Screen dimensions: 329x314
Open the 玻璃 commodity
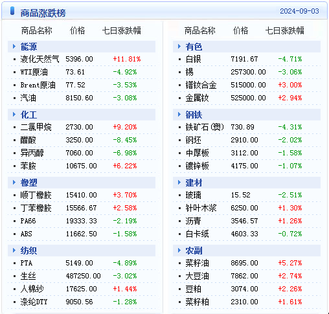pos(194,195)
